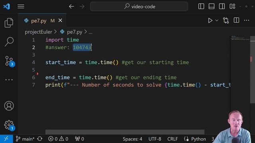Open the video-code command center search
Viewport: 255px width, 143px height.
point(139,6)
